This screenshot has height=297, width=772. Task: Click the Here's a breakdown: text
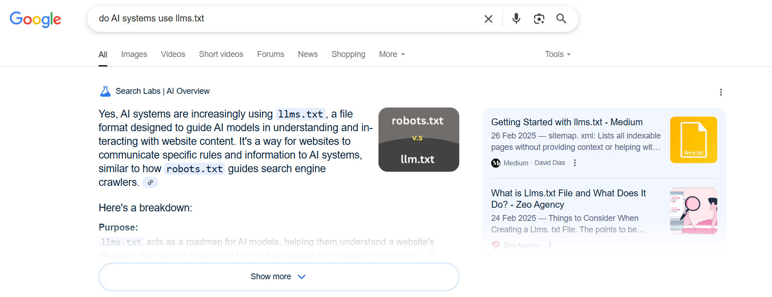coord(145,208)
